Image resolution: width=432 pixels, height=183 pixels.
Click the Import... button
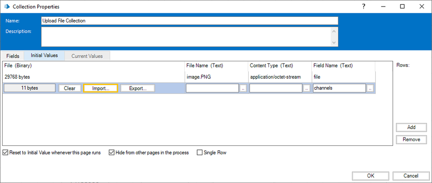[x=101, y=88]
